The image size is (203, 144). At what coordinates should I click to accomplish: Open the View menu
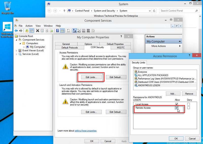(x=38, y=26)
